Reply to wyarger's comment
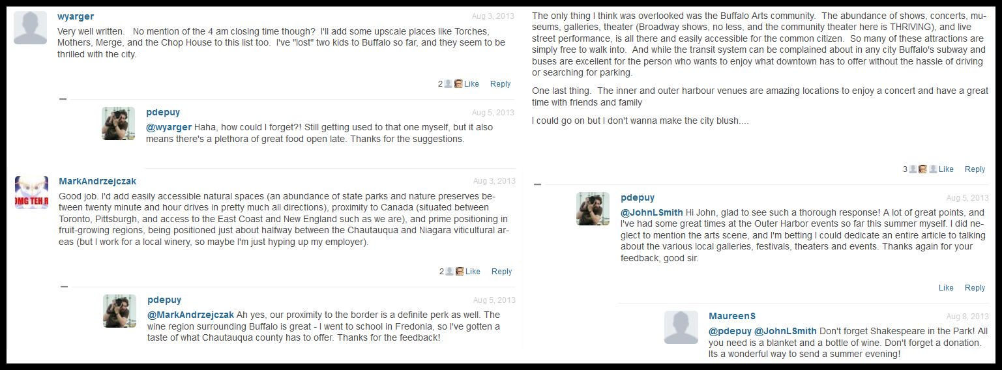 coord(500,84)
